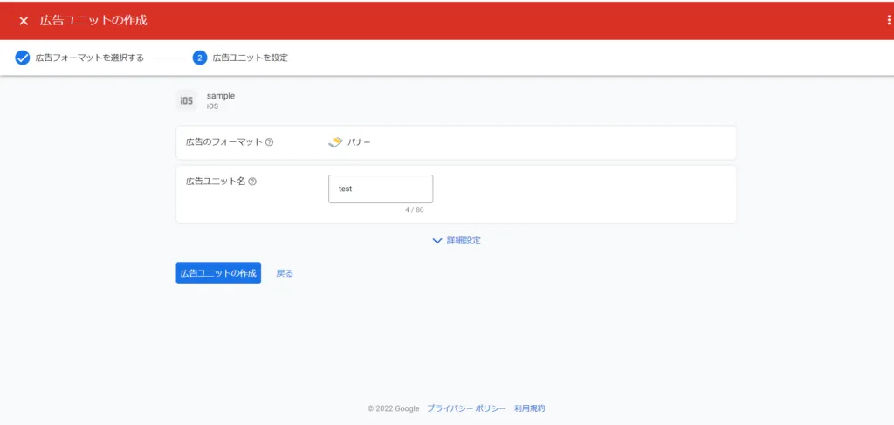The width and height of the screenshot is (894, 425).
Task: Open 利用規約 terms link
Action: coord(529,408)
